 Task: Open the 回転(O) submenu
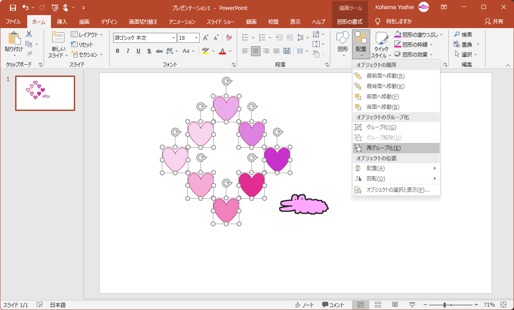[x=396, y=179]
